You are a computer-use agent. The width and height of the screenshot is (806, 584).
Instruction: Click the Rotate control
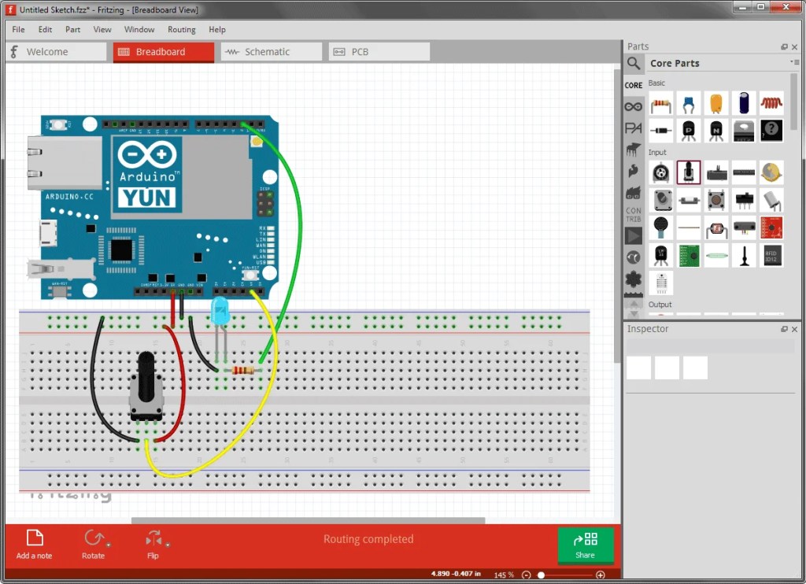(94, 543)
